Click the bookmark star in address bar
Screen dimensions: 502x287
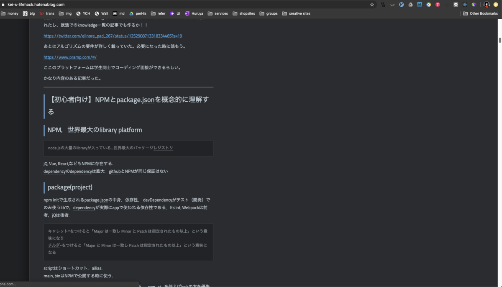(372, 5)
